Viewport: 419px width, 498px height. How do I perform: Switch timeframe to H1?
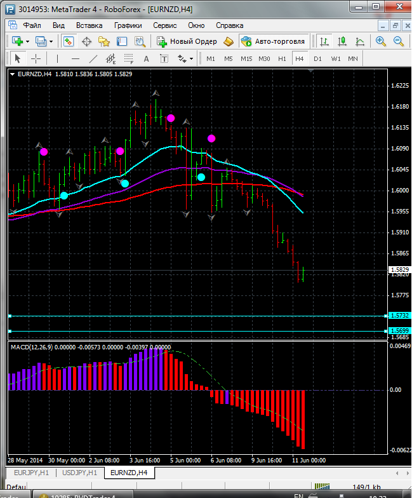(282, 58)
